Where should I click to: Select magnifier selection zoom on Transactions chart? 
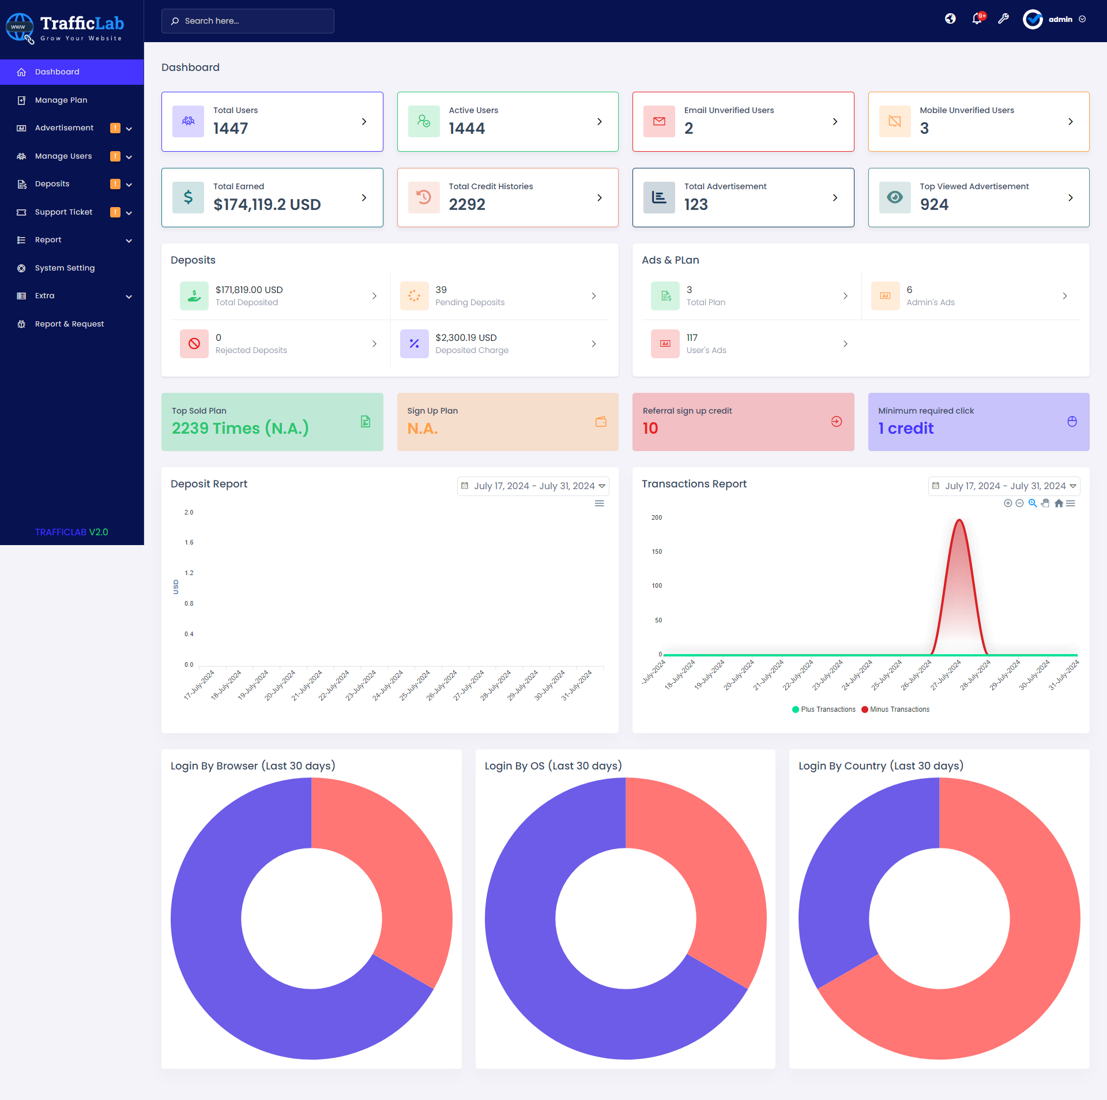coord(1033,503)
